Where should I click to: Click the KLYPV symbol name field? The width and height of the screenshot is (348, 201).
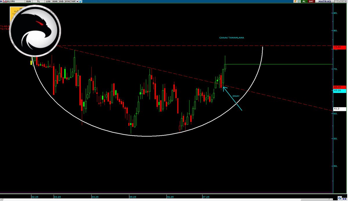click(x=16, y=1)
